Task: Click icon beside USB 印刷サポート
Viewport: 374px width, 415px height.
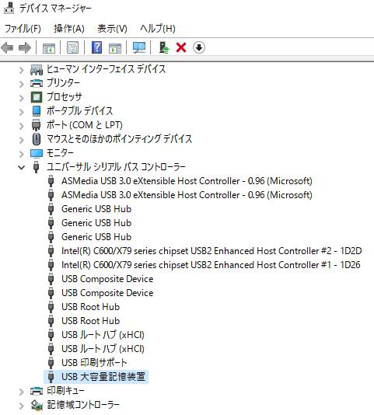Action: [x=51, y=363]
